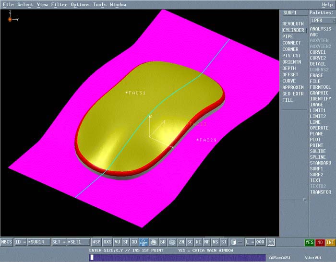This screenshot has width=336, height=262.
Task: Click the WSP workspace toolbar button
Action: coord(96,242)
